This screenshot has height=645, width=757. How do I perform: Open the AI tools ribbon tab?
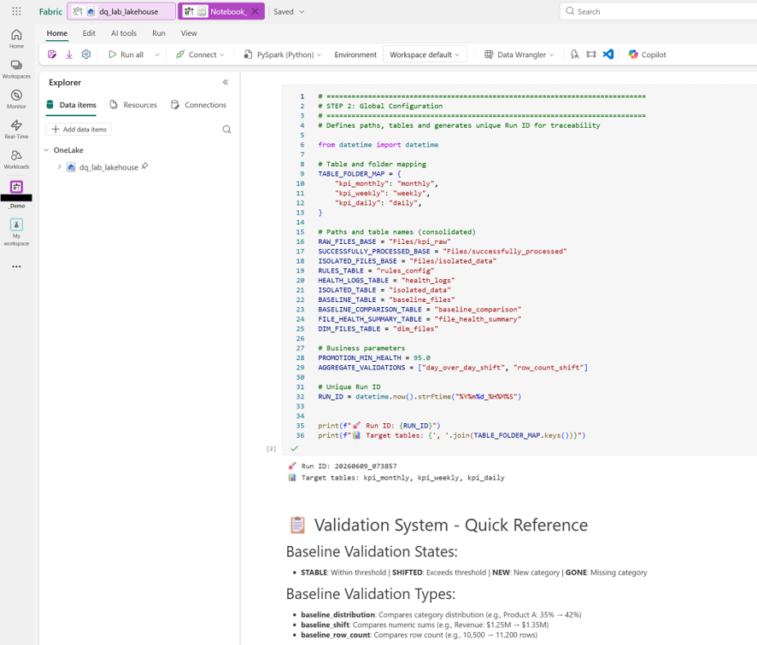coord(124,33)
